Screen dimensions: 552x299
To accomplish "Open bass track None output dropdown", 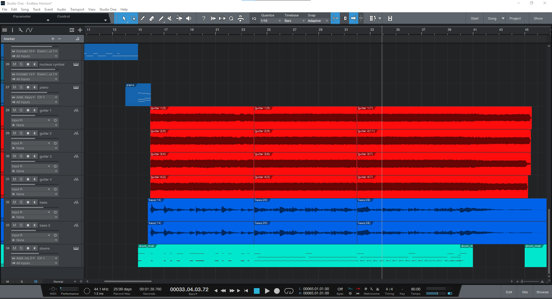I will [x=35, y=217].
